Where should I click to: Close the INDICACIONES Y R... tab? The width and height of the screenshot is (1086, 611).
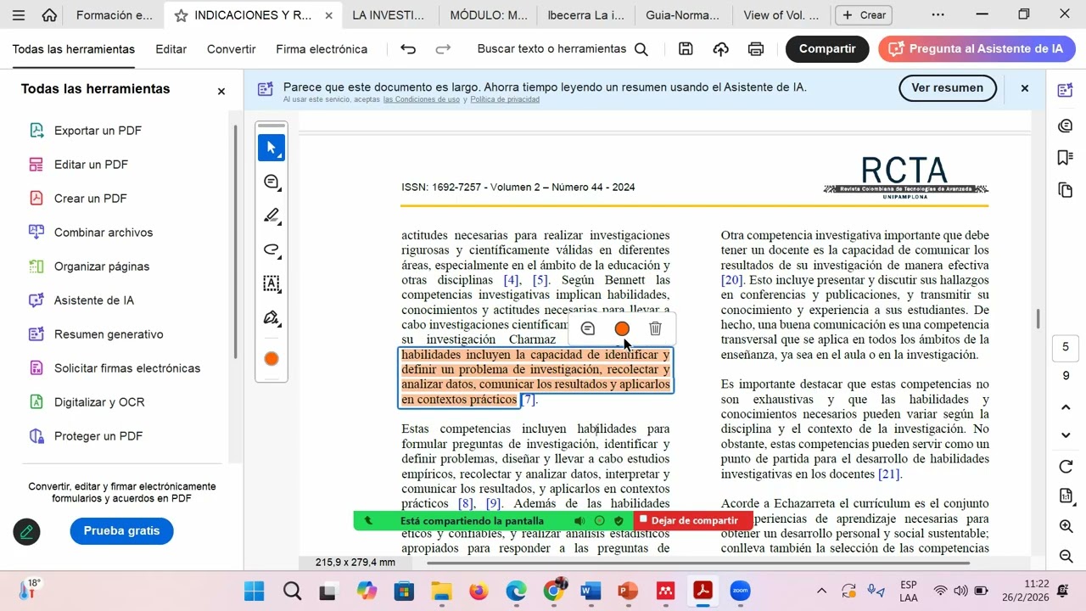click(329, 15)
